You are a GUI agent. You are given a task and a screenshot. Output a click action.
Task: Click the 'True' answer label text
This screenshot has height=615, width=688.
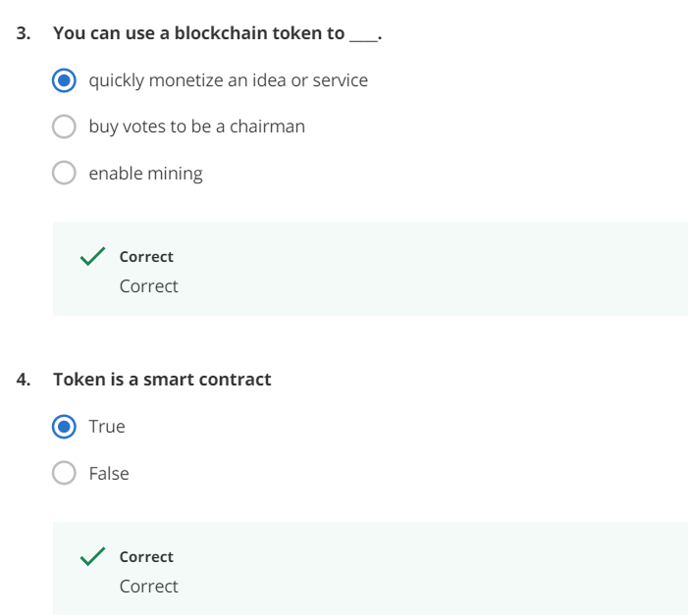click(107, 427)
